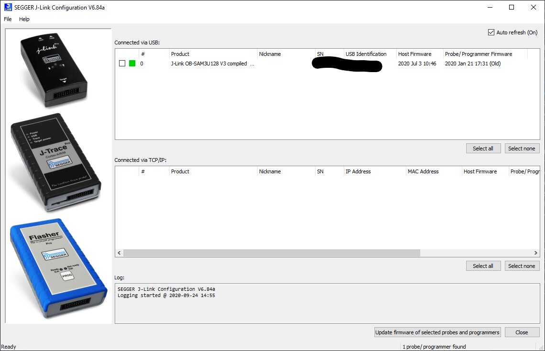Click the Nickname column header in USB list

[286, 54]
